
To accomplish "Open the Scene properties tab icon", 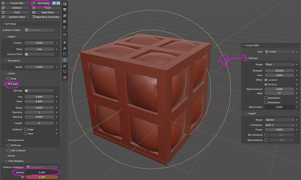I will pos(65,21).
